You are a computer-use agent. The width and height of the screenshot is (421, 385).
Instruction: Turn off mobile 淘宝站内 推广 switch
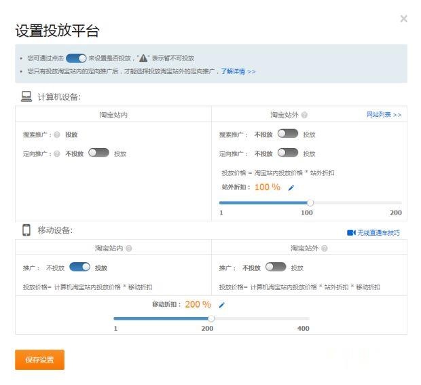point(79,267)
